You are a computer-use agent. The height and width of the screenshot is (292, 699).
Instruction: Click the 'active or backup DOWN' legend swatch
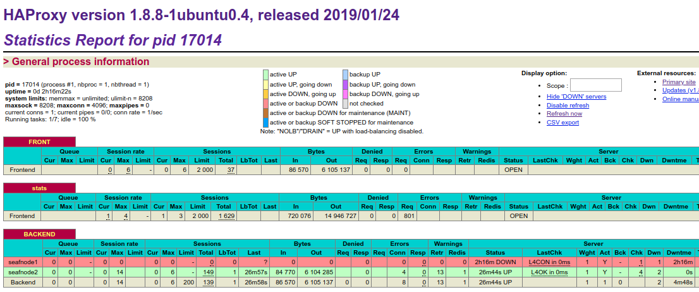pyautogui.click(x=266, y=103)
